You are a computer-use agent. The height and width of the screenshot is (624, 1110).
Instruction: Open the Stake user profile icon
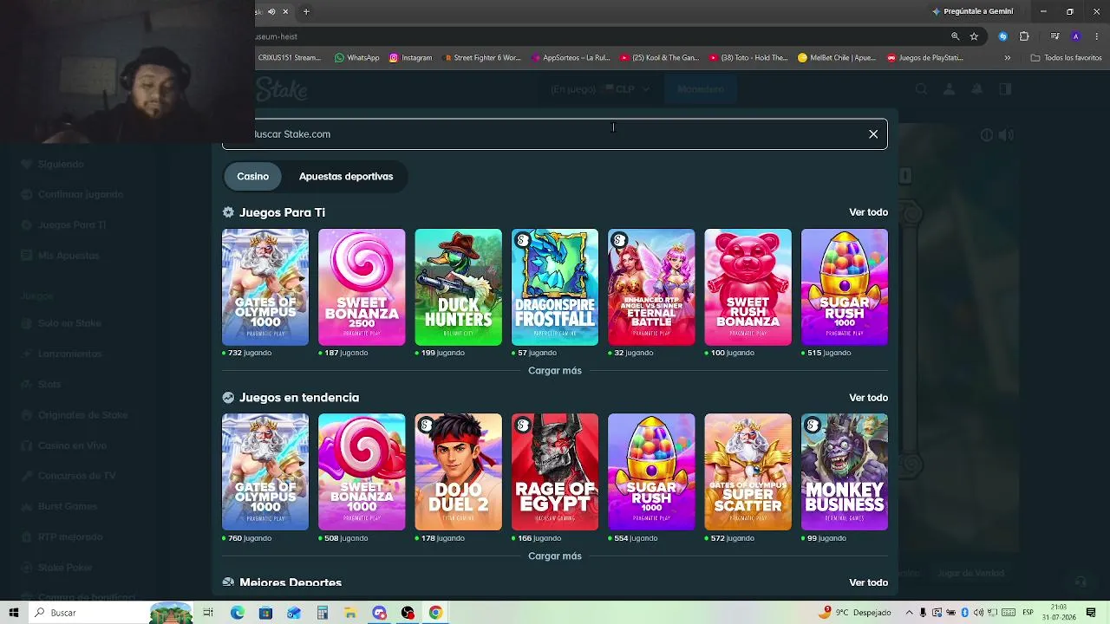click(950, 89)
